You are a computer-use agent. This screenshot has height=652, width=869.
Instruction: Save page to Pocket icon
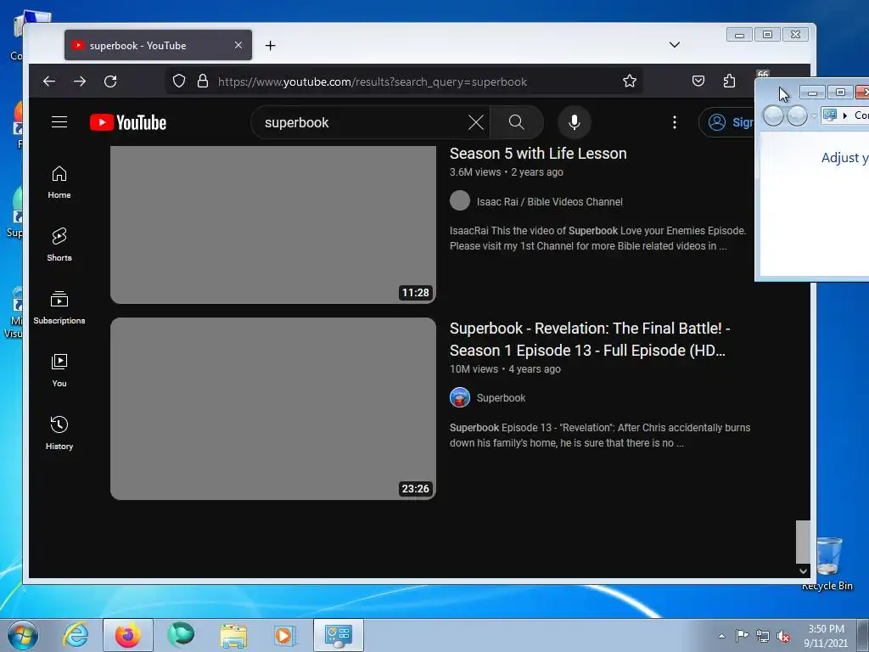[x=698, y=81]
